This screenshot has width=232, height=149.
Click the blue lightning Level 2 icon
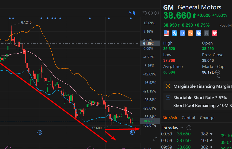point(174,33)
